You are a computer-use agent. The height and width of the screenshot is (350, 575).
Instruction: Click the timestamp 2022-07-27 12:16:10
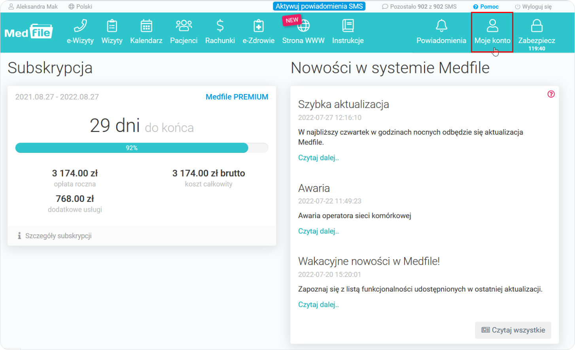pos(330,118)
